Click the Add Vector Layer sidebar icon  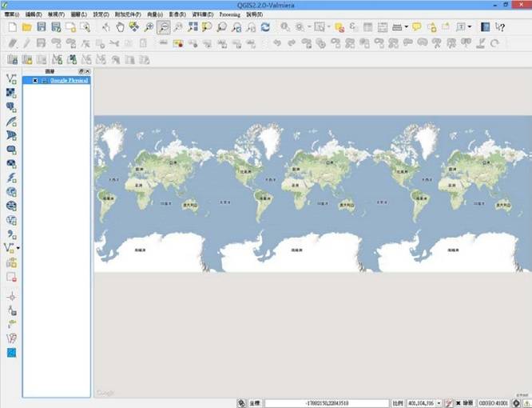click(x=11, y=79)
